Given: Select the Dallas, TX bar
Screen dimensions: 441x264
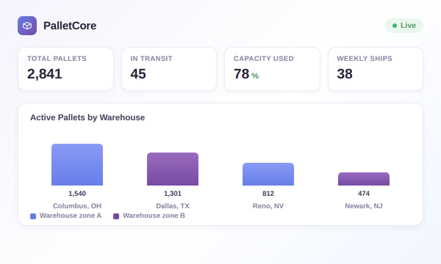Looking at the screenshot, I should tap(173, 169).
